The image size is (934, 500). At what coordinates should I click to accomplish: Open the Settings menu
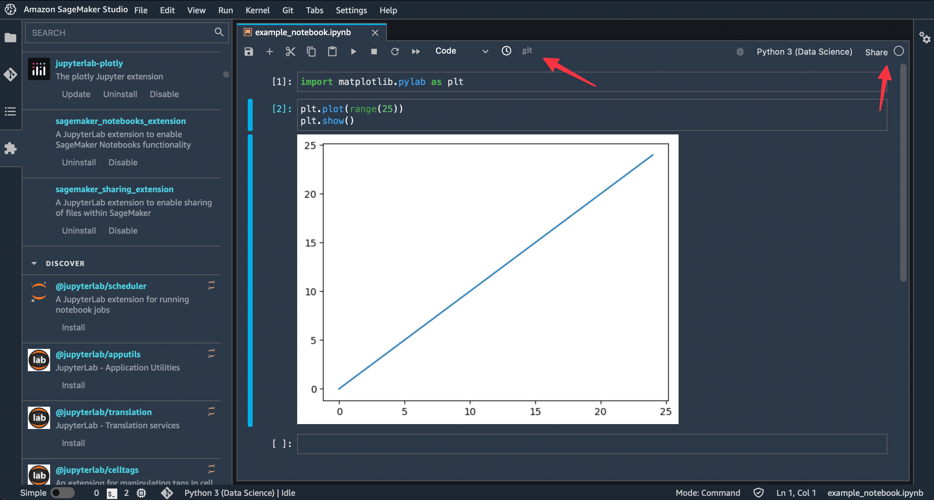[351, 10]
